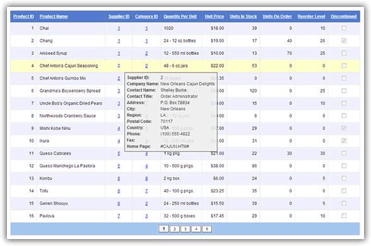Sort by Unit Price column header
Screen dimensions: 371x246
[214, 16]
